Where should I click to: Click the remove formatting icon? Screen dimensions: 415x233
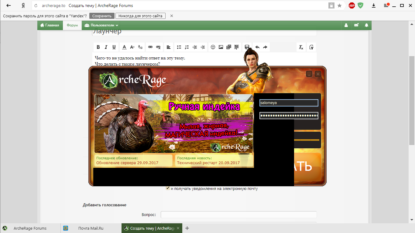pos(301,47)
